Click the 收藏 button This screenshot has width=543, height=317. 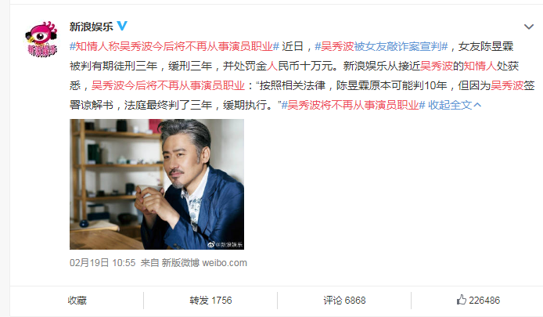[77, 300]
